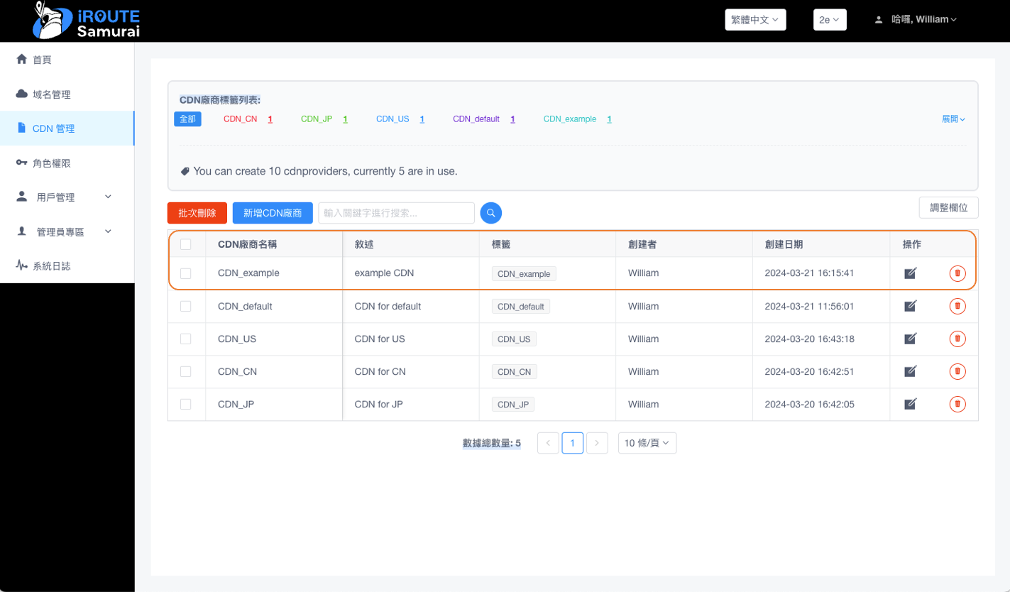Click the edit icon for CDN_example row
This screenshot has height=592, width=1010.
coord(910,273)
